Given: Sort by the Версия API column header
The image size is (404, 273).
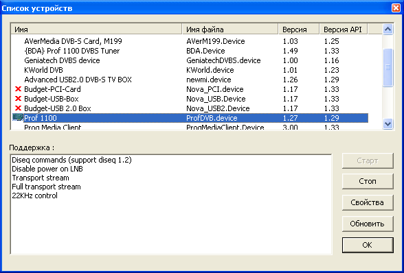Looking at the screenshot, I should click(344, 29).
